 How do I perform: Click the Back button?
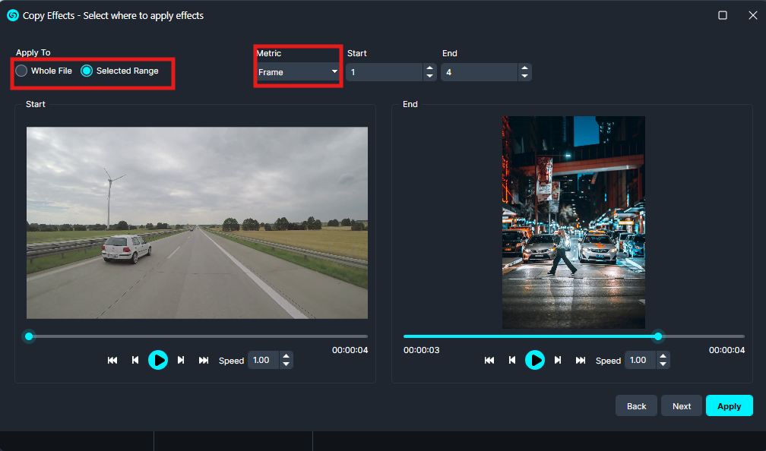[x=637, y=406]
